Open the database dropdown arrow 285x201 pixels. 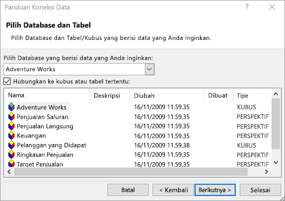click(x=150, y=69)
